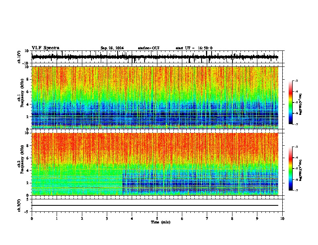Click the log(PSD) units label beside ch.1 color bar
This screenshot has height=245, width=318.
click(x=301, y=104)
